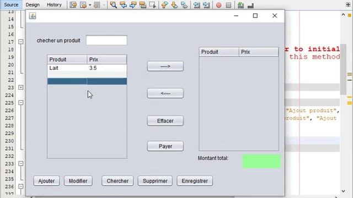Click the Payer button
The image size is (353, 198).
point(165,146)
